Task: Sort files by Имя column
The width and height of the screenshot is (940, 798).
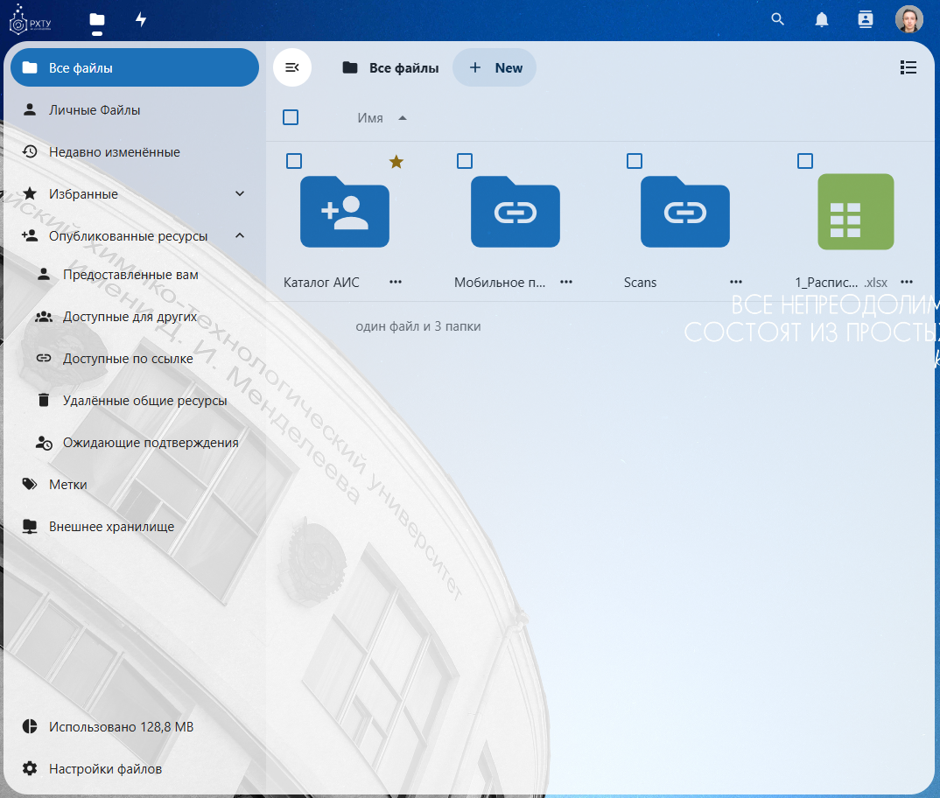Action: click(370, 117)
